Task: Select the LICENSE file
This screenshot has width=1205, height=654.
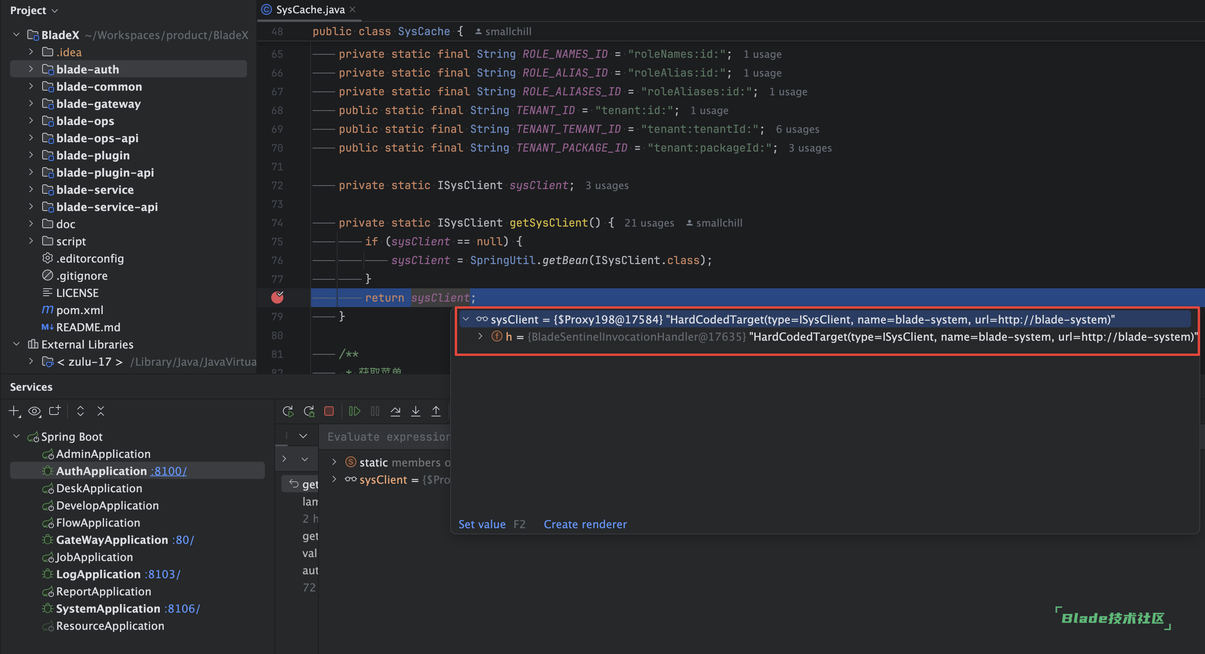Action: pyautogui.click(x=77, y=293)
